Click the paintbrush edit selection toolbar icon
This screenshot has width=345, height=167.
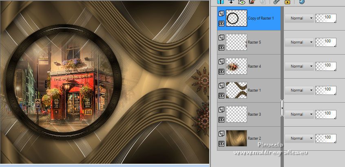pos(252,2)
